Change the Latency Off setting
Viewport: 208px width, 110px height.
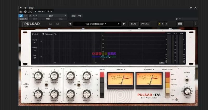pos(35,50)
